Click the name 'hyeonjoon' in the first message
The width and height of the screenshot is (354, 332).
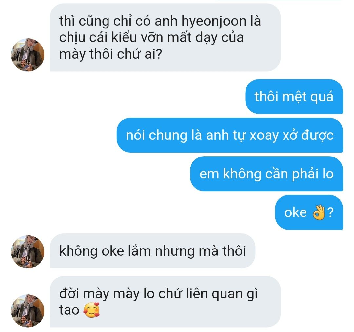click(x=214, y=22)
